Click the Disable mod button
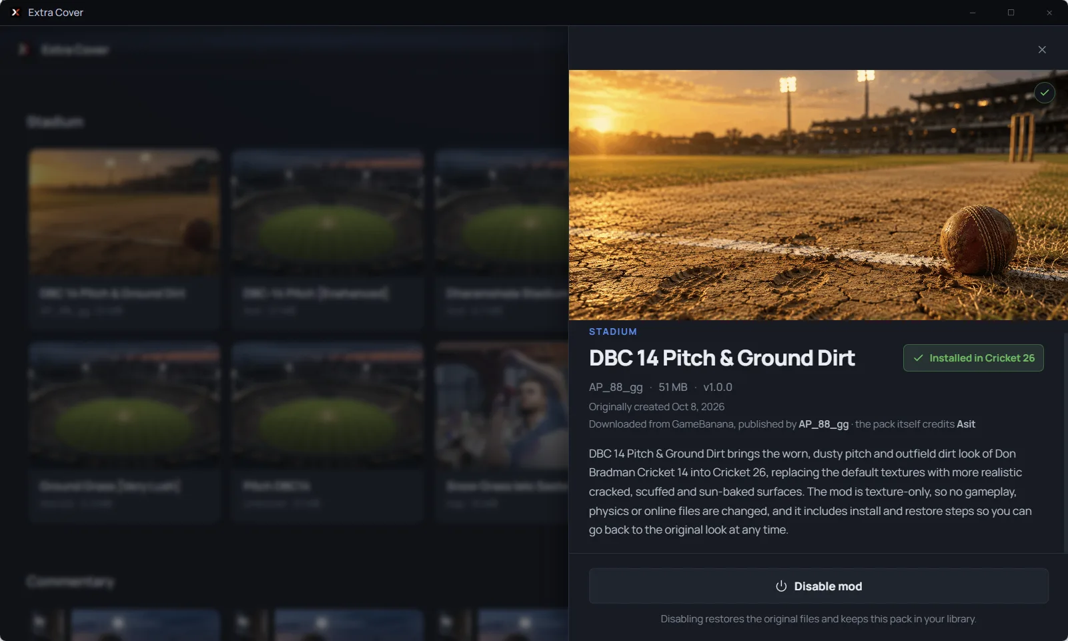The image size is (1068, 641). pos(819,586)
